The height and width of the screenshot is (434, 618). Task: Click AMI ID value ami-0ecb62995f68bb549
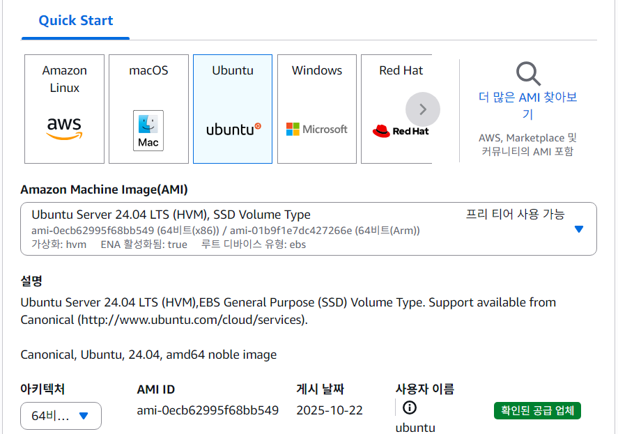click(208, 410)
